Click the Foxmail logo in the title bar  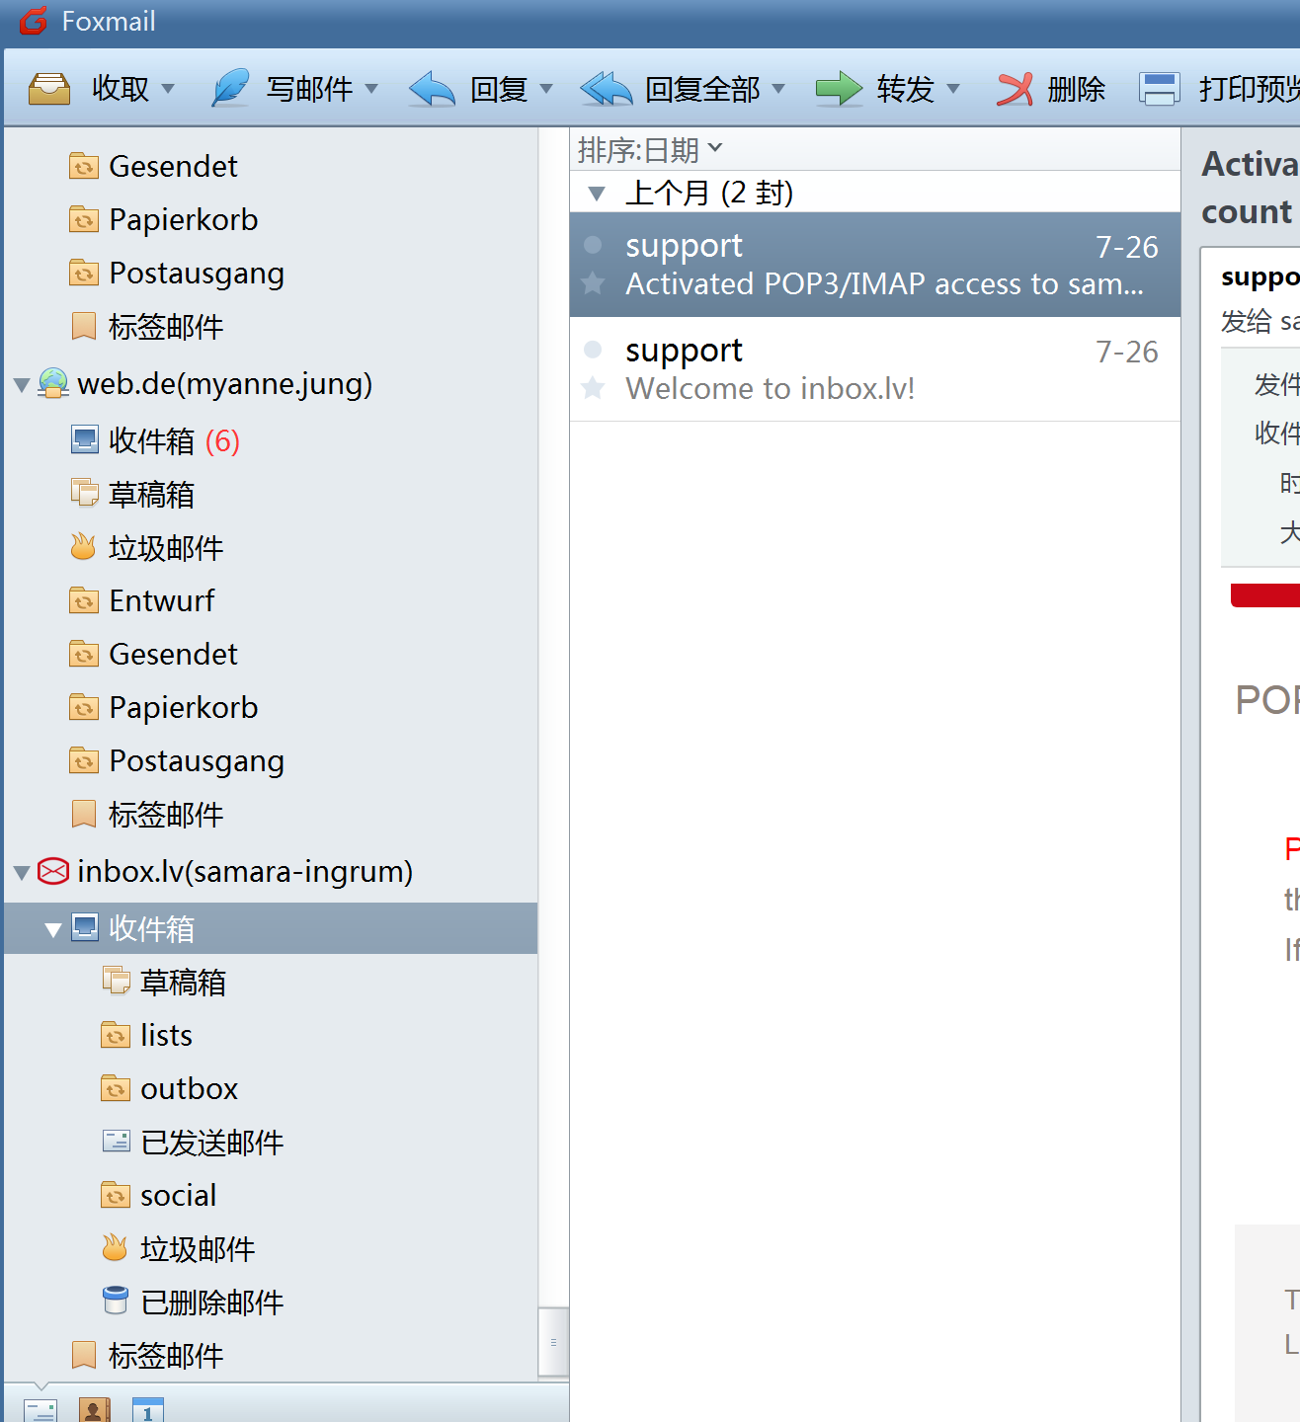click(x=34, y=21)
